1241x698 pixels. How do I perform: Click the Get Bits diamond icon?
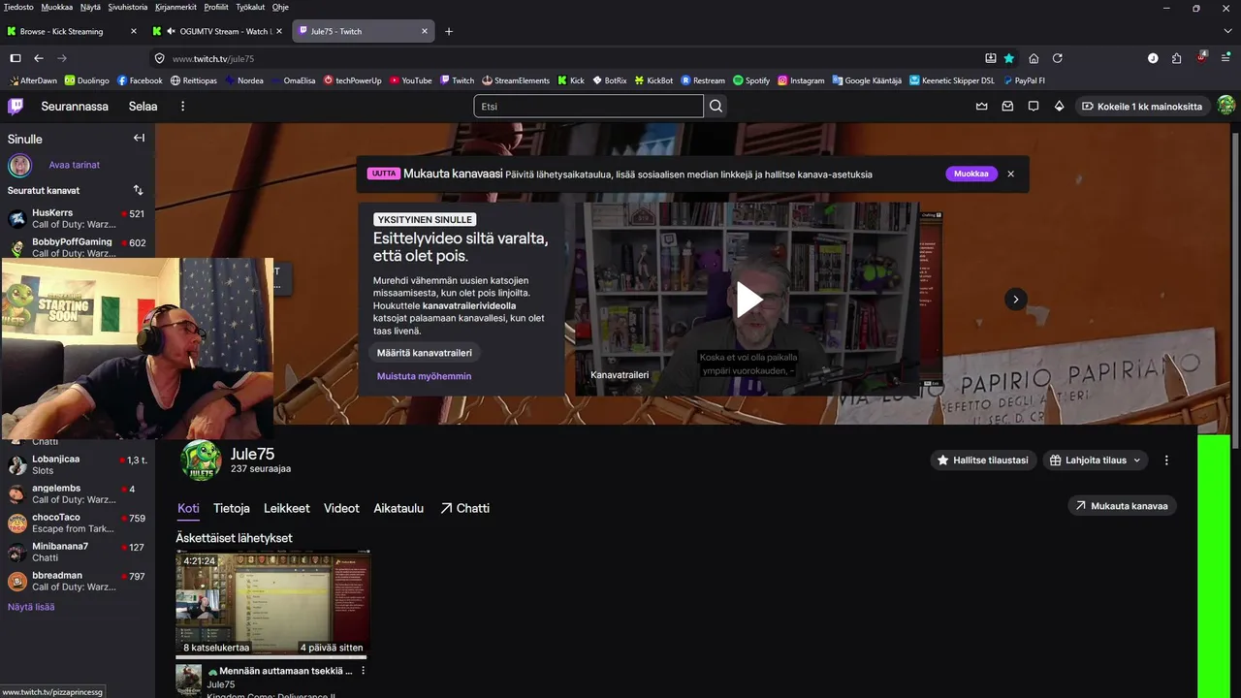click(x=1060, y=106)
